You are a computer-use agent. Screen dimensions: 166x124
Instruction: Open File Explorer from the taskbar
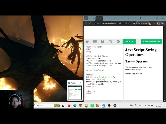86,105
